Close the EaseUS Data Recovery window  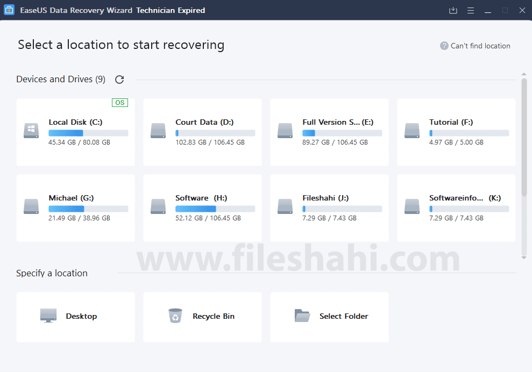tap(522, 11)
